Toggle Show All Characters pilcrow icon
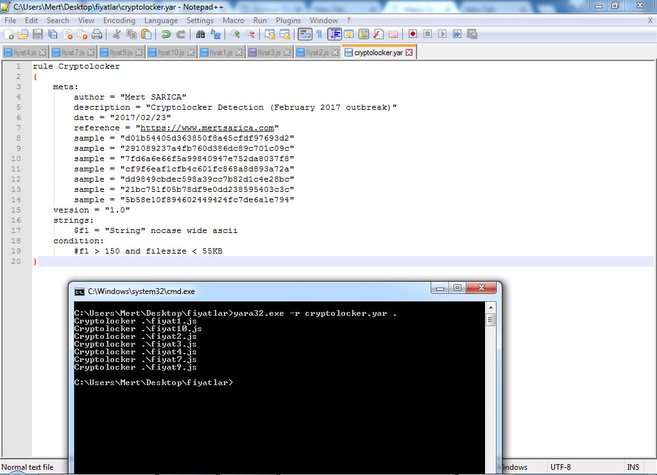657x475 pixels. [320, 35]
